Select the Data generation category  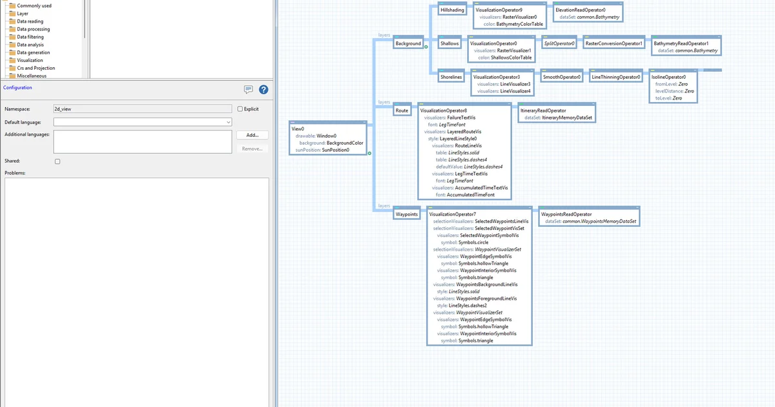click(34, 52)
